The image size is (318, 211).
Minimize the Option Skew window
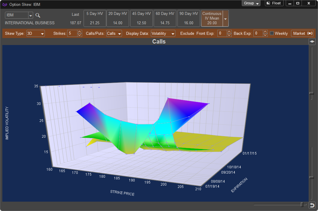[x=290, y=3]
